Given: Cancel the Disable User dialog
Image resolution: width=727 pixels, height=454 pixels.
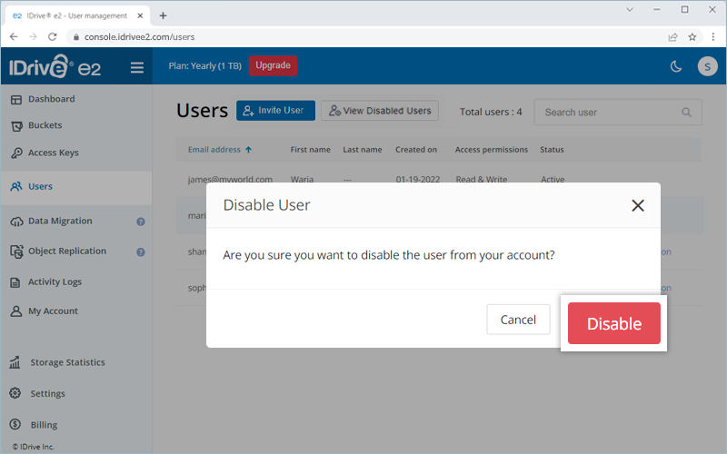Looking at the screenshot, I should [518, 320].
